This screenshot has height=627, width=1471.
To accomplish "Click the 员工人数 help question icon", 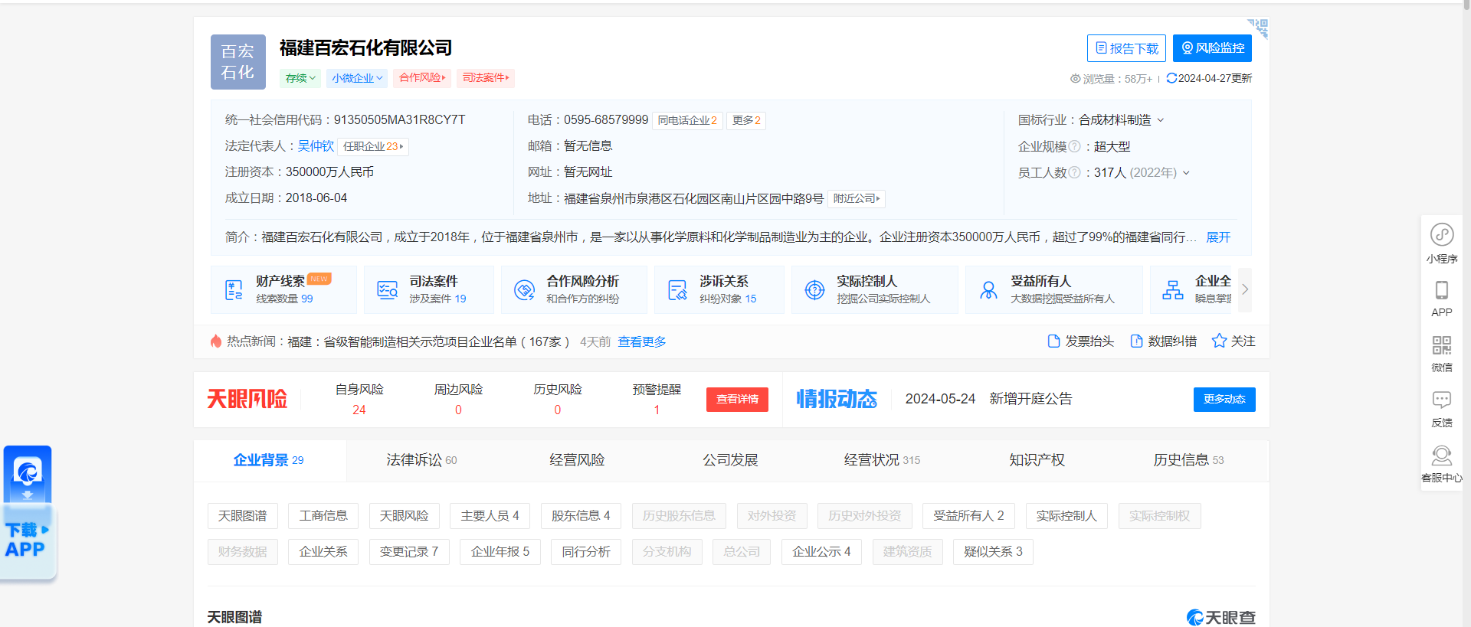I will (x=1074, y=172).
